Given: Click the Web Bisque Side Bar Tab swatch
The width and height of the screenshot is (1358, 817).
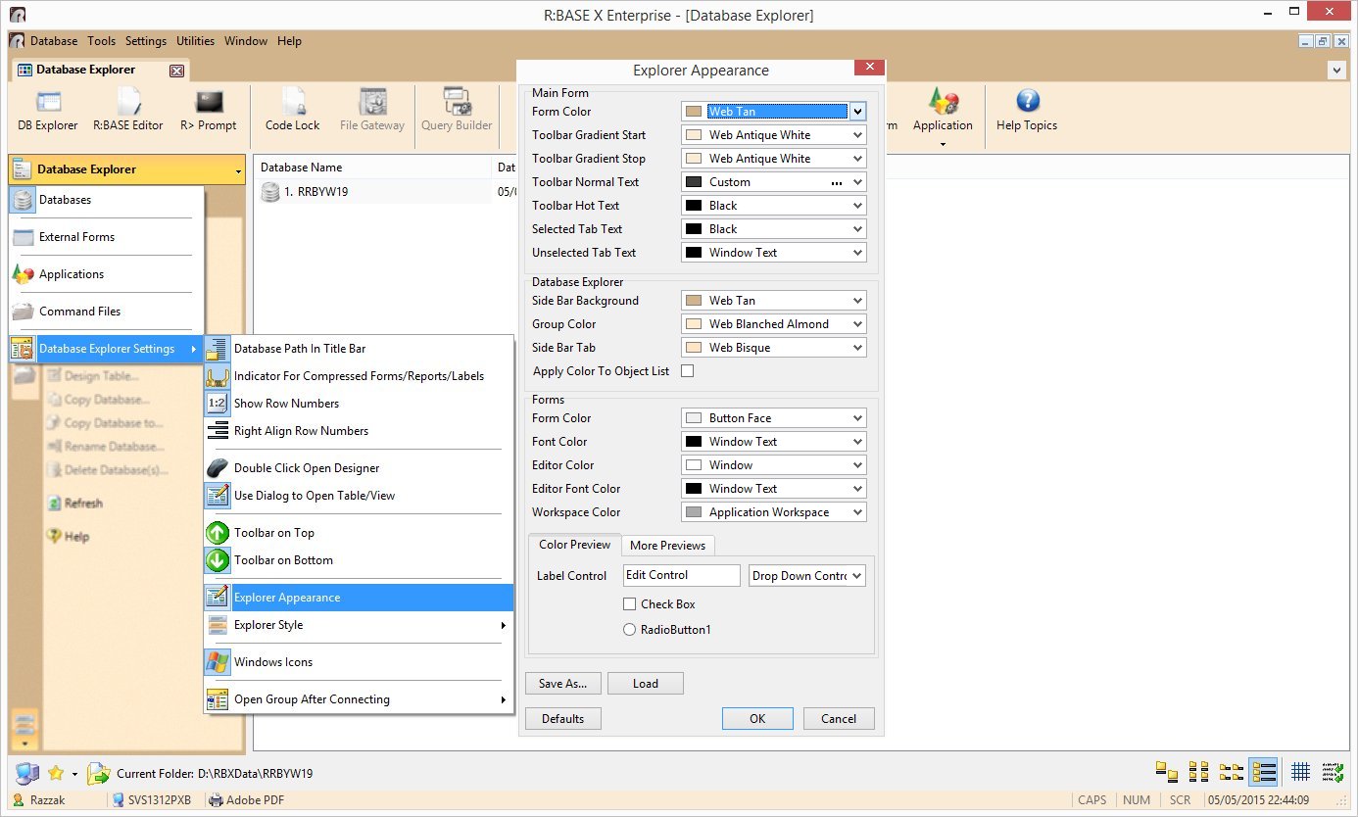Looking at the screenshot, I should coord(694,348).
